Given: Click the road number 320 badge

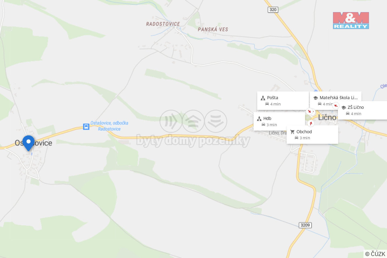Looking at the screenshot, I should tap(273, 10).
